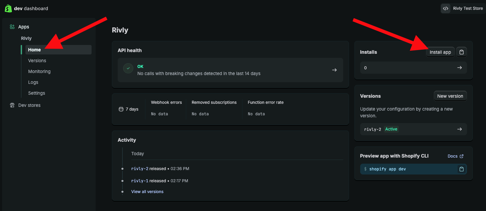Open Settings in sidebar
Viewport: 486px width, 211px height.
[x=37, y=93]
